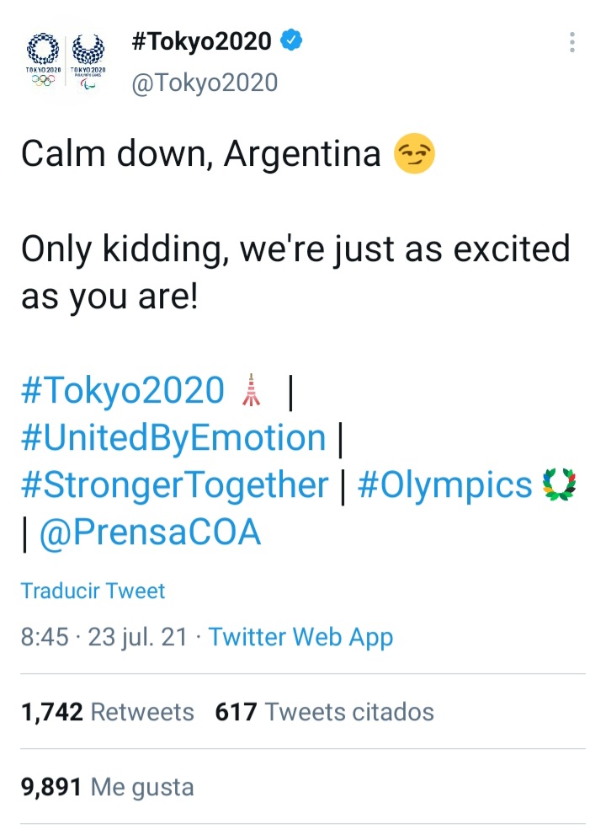Open the #Tokyo2020 display name
Viewport: 606px width, 829px height.
[x=201, y=40]
